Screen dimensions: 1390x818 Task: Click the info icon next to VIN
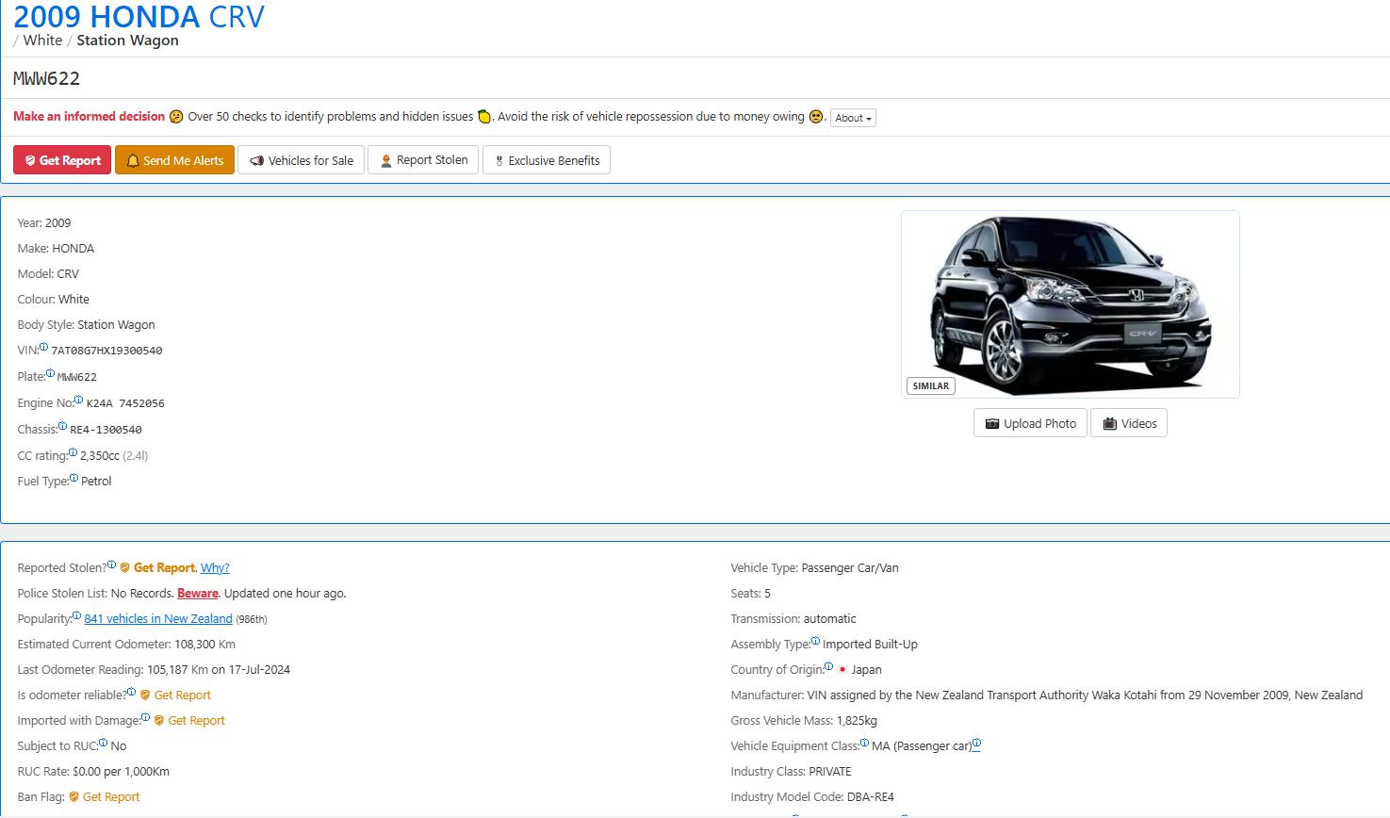pos(43,348)
